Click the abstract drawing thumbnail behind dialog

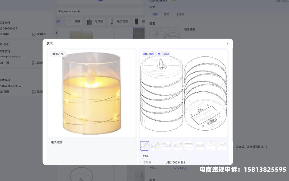point(165,33)
